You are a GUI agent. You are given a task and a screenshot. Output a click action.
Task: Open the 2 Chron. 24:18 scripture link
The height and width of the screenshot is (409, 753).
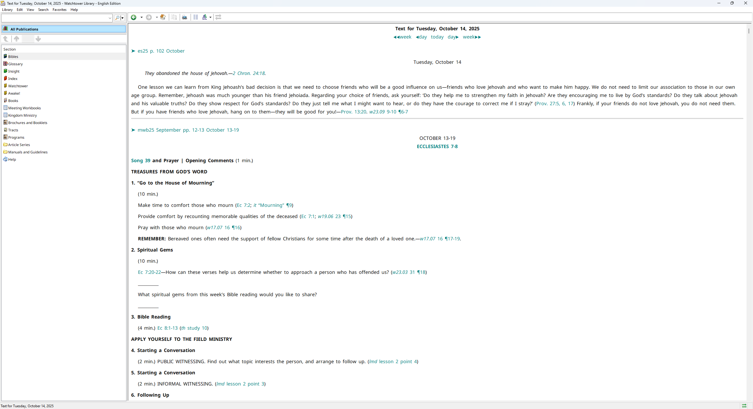[249, 73]
